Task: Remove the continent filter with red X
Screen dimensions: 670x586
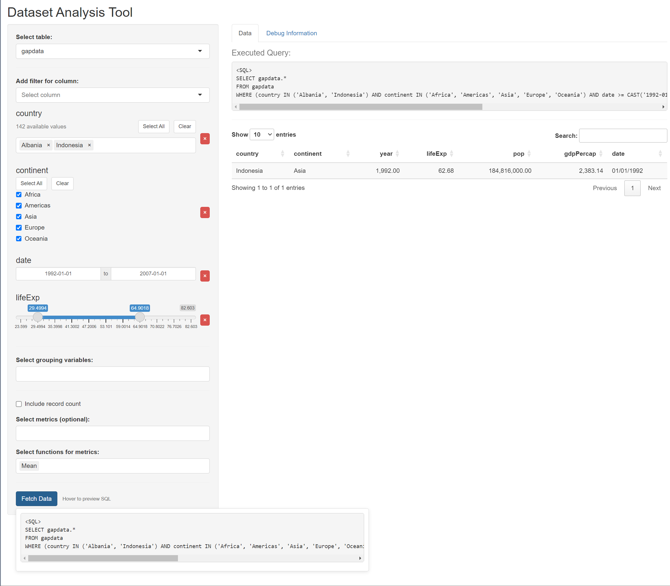Action: point(205,212)
